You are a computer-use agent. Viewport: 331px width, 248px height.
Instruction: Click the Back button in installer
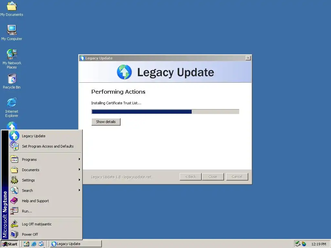pyautogui.click(x=190, y=177)
